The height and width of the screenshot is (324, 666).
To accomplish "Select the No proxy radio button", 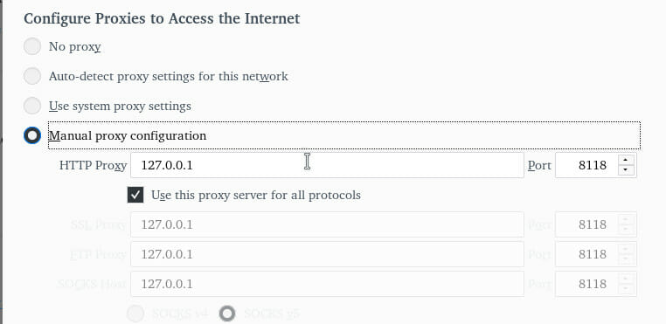I will [x=32, y=46].
